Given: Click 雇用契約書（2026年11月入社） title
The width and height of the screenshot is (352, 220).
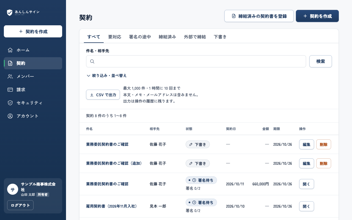Looking at the screenshot, I should tap(112, 206).
